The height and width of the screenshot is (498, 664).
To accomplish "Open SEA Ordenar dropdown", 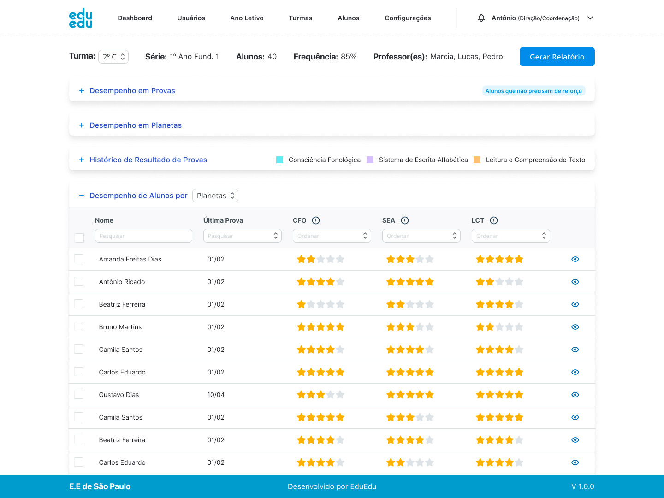I will click(x=421, y=236).
